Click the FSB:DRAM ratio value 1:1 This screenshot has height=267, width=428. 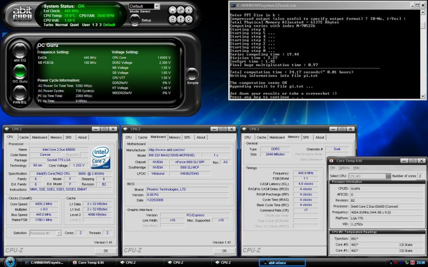click(x=306, y=178)
